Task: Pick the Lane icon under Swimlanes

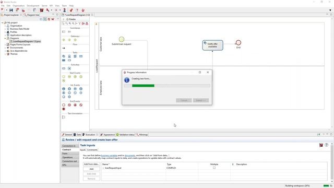Action: (x=69, y=32)
